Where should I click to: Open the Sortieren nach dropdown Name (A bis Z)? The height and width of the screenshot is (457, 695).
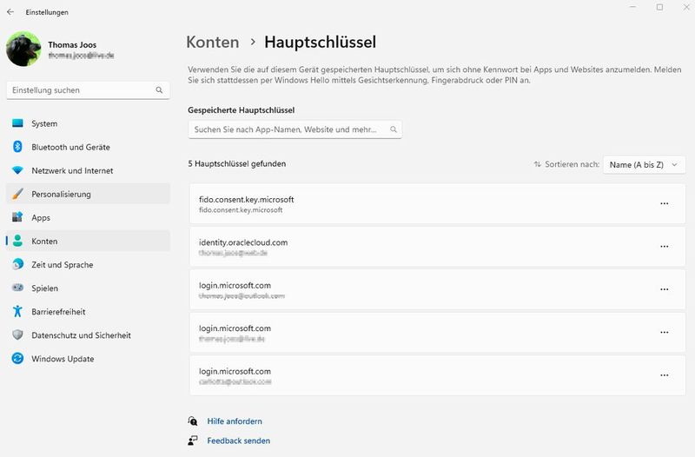pos(644,164)
